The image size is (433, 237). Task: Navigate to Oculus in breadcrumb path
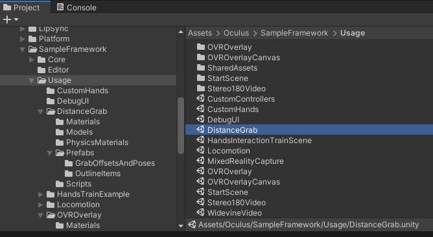click(236, 33)
